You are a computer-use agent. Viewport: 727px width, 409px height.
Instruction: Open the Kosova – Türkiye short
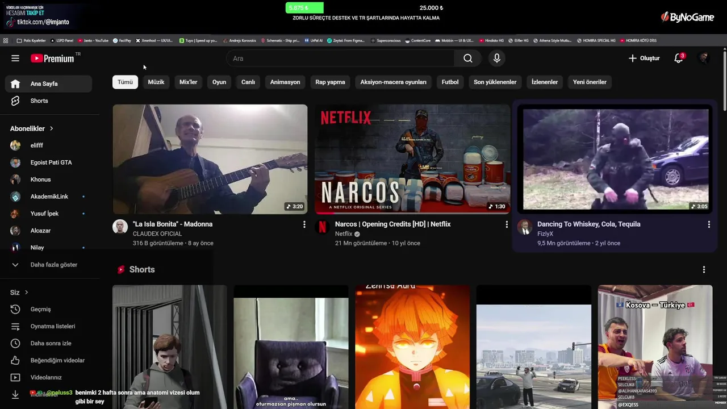pyautogui.click(x=655, y=347)
